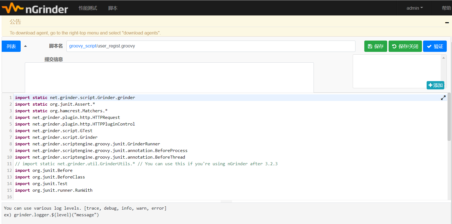Image resolution: width=452 pixels, height=224 pixels.
Task: Expand the code editor to fullscreen
Action: click(443, 98)
